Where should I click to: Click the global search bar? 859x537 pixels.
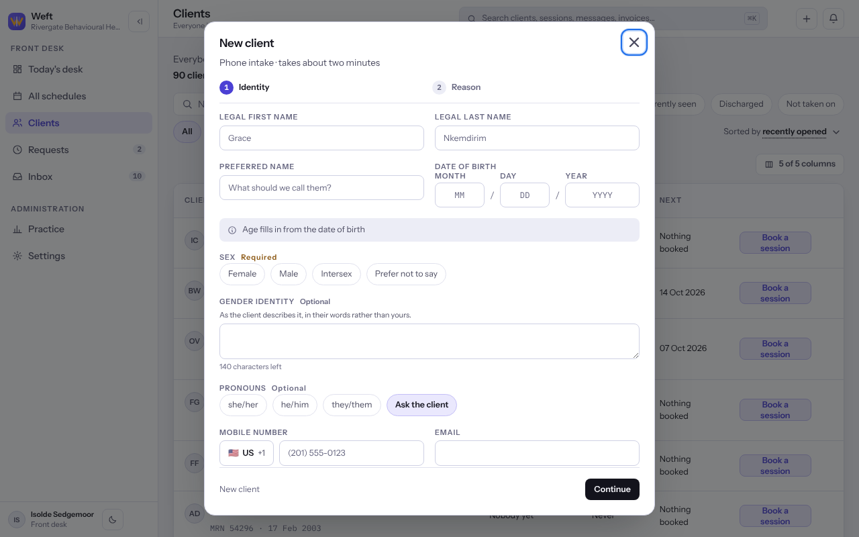pyautogui.click(x=613, y=19)
